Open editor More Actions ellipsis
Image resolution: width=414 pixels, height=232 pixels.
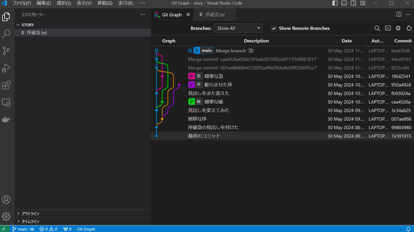pyautogui.click(x=408, y=15)
